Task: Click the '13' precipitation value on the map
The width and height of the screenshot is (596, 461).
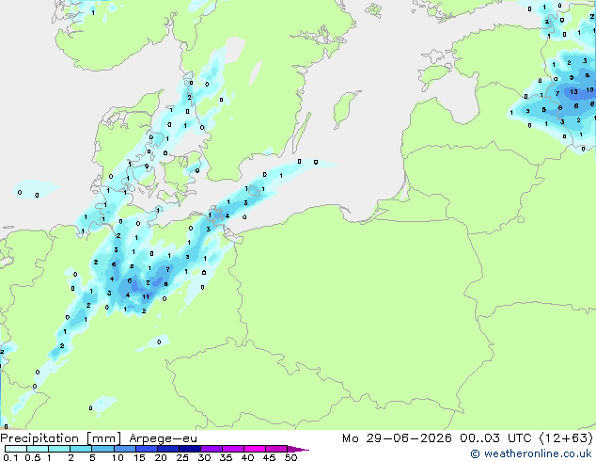Action: click(x=573, y=91)
